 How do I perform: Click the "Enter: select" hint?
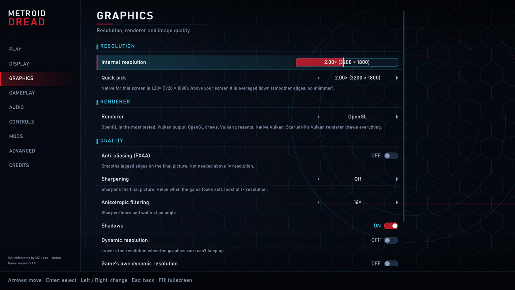(61, 280)
